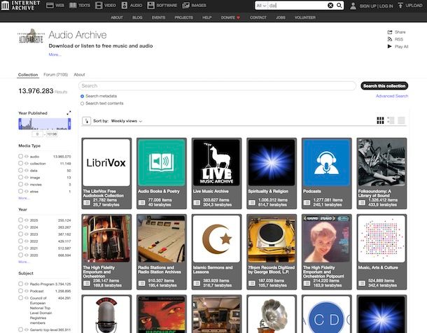The image size is (427, 333).
Task: Click the collection Search input field
Action: [217, 85]
